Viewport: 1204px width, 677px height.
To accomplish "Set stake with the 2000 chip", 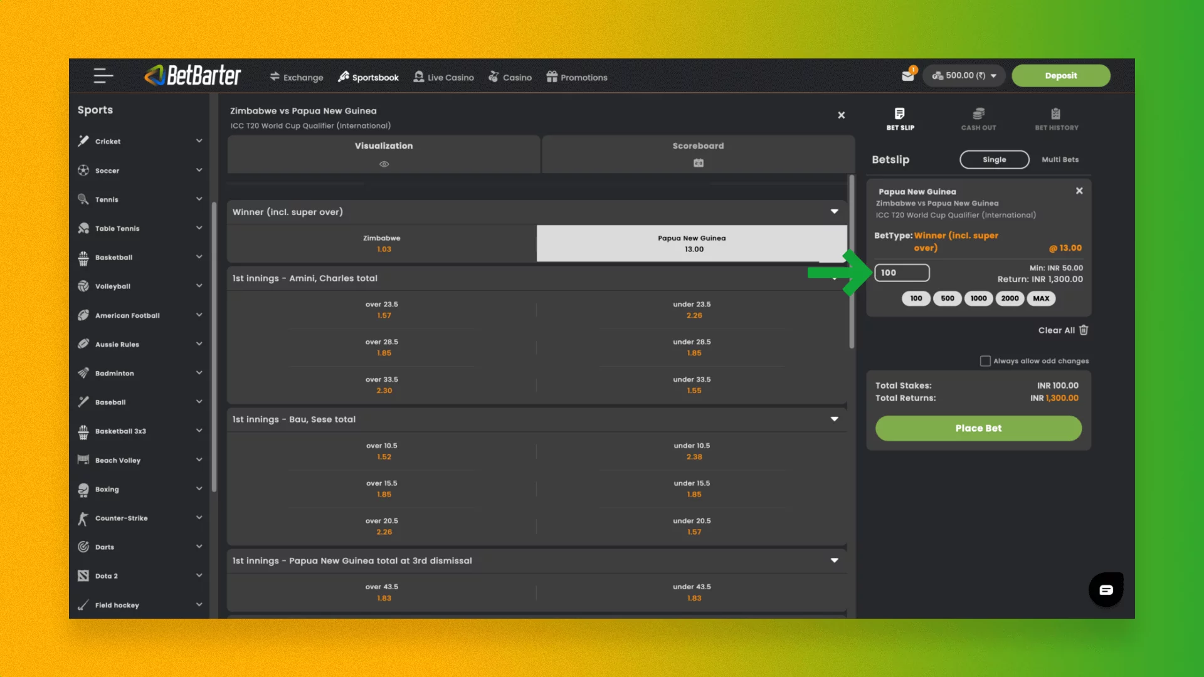I will pos(1010,298).
